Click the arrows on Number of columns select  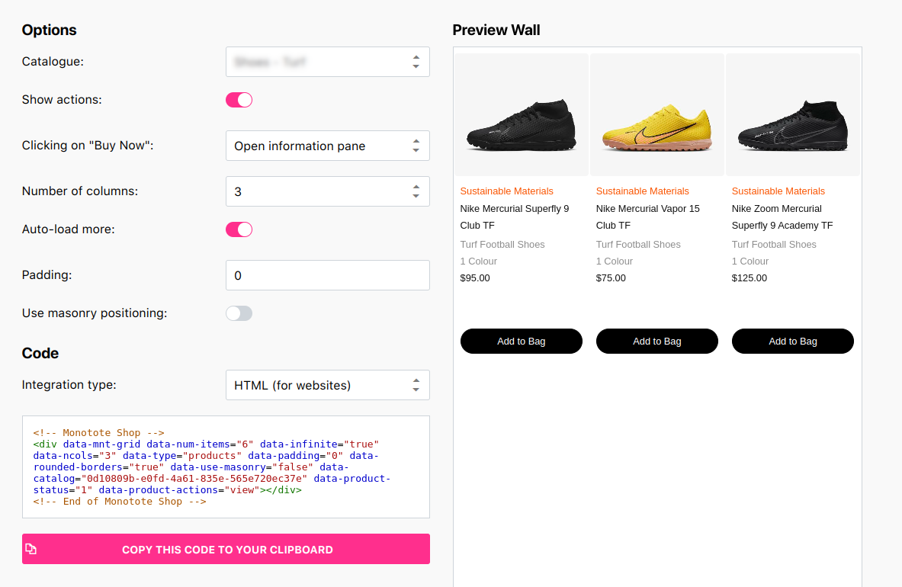(x=416, y=191)
